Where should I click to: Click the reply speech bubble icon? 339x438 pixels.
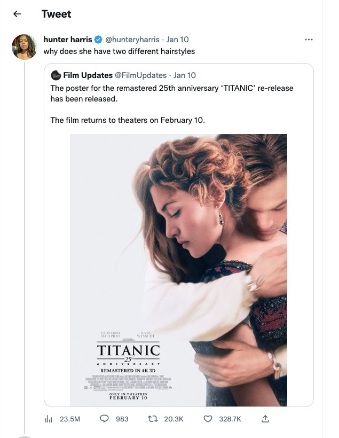(105, 419)
